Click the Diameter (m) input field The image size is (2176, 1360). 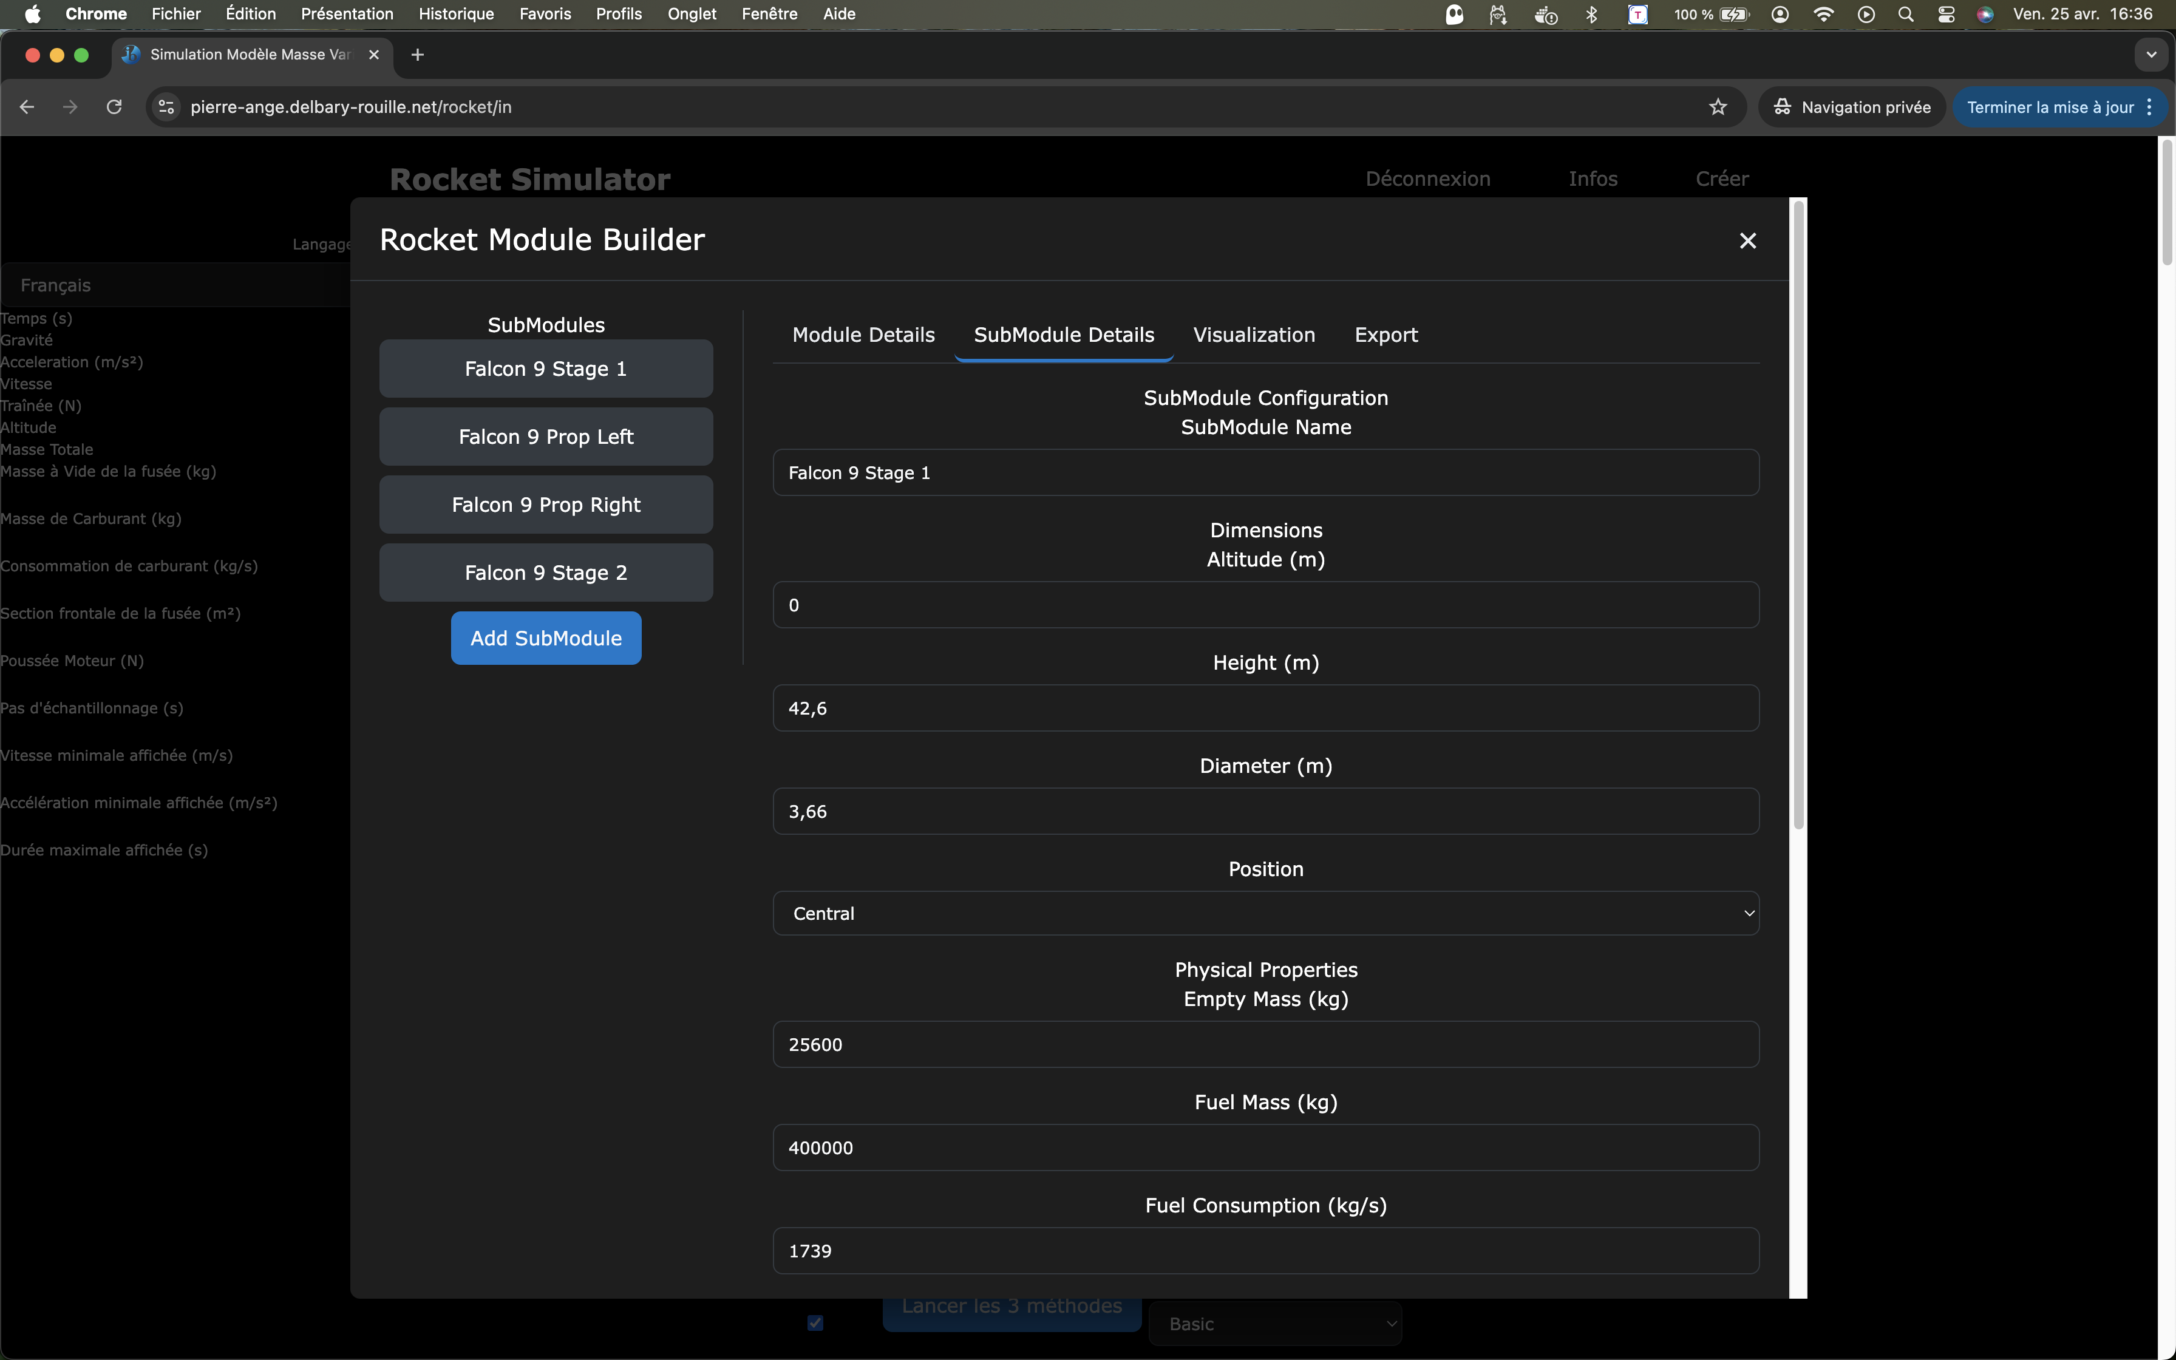coord(1265,811)
